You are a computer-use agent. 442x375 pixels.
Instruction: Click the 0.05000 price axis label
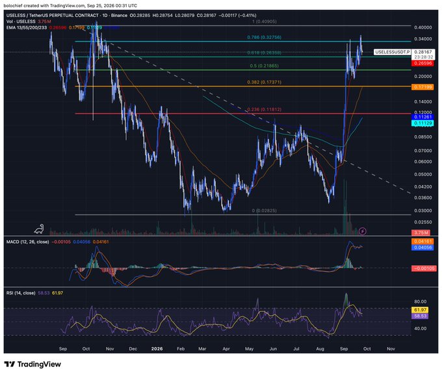click(x=423, y=174)
